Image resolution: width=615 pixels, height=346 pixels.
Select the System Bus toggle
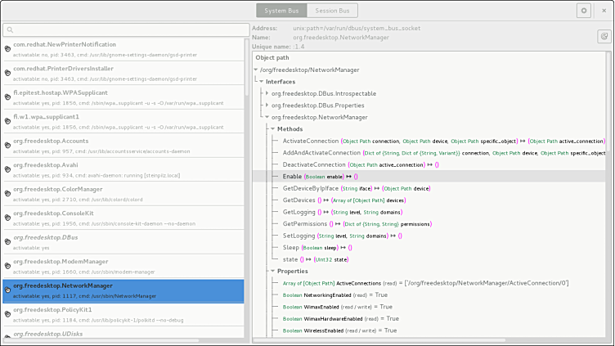(x=282, y=11)
